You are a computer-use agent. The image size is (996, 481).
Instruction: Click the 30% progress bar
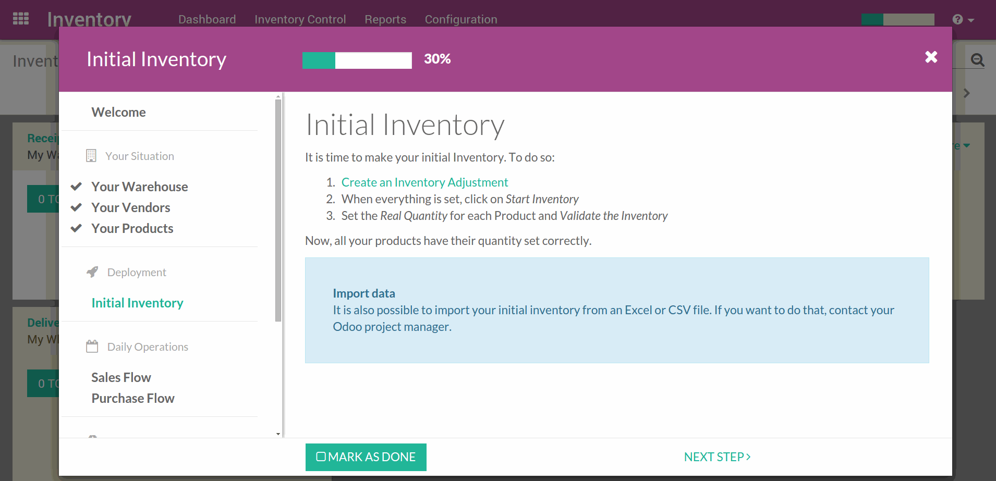[356, 60]
